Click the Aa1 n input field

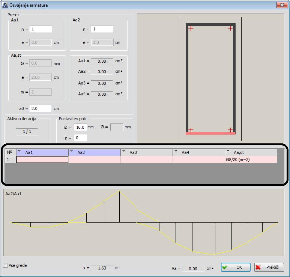[41, 29]
